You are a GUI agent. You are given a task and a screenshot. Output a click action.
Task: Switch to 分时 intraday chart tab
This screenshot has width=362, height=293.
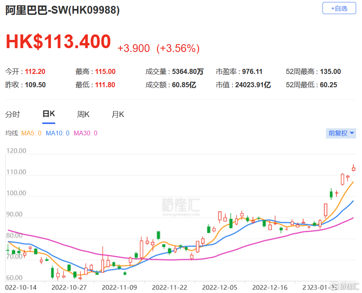click(13, 115)
